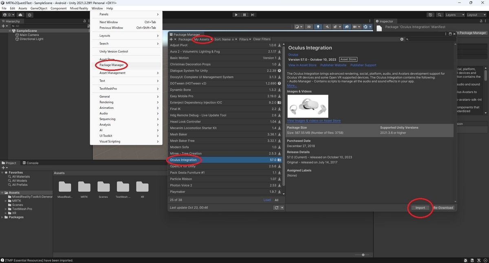Toggle scene audio button
The width and height of the screenshot is (489, 263).
tap(328, 27)
